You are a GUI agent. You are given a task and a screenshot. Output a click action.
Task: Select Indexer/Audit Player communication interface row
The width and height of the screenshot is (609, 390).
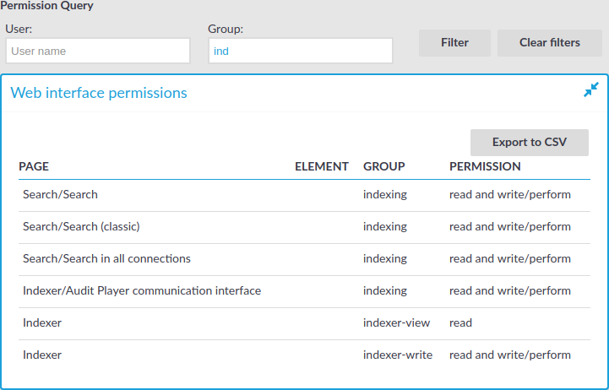tap(304, 292)
